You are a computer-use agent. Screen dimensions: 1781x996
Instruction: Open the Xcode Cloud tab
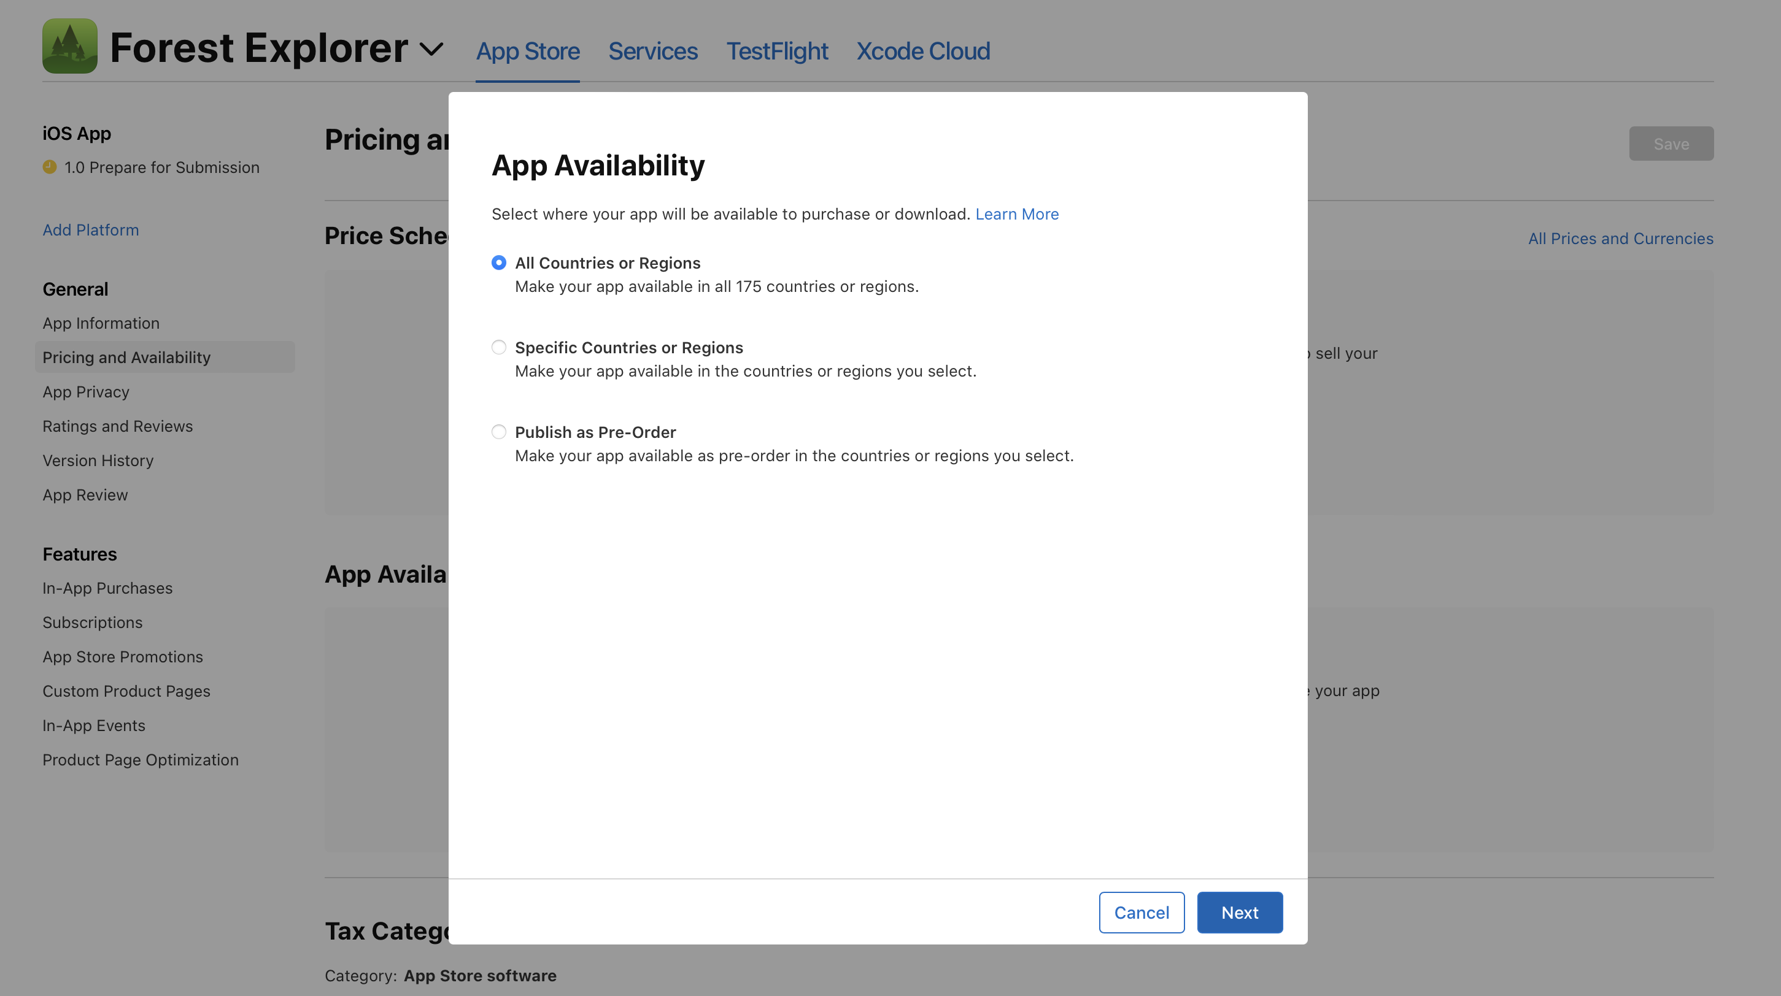click(x=923, y=51)
